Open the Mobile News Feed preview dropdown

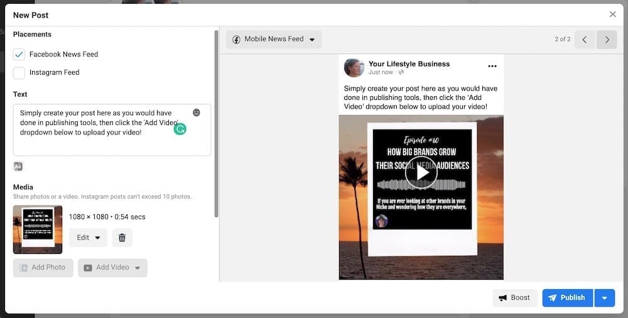[x=274, y=40]
